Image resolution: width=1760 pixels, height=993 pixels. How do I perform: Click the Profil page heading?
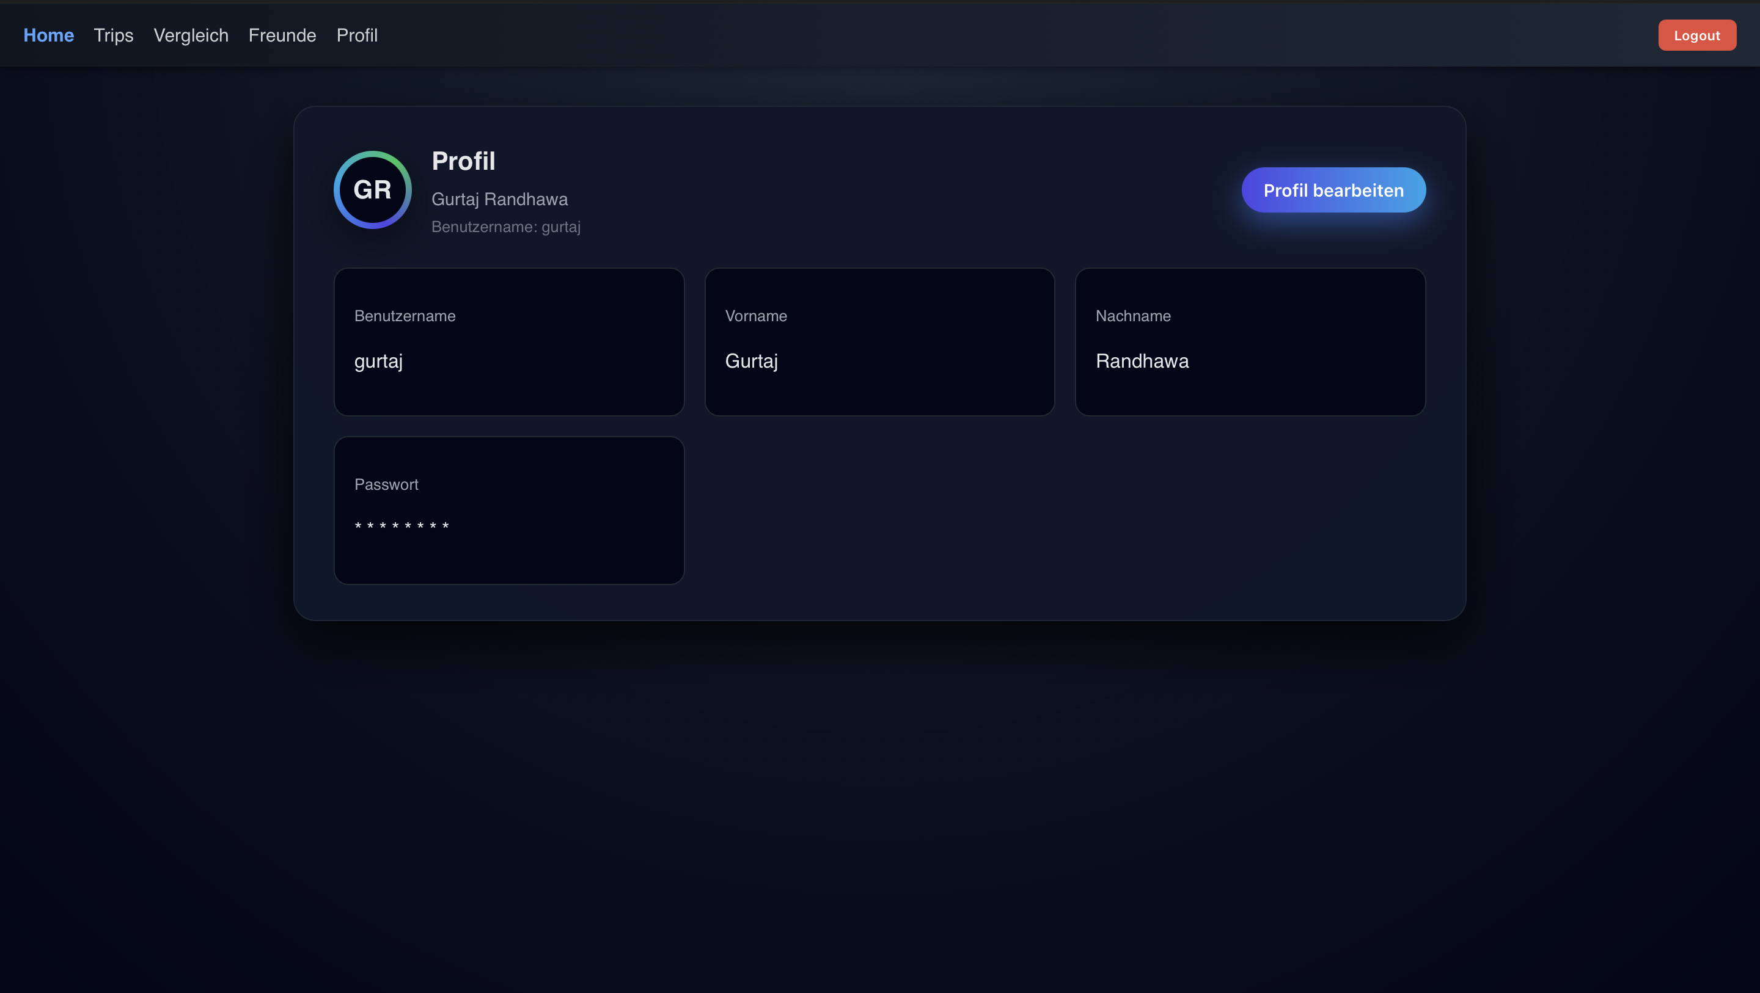tap(463, 161)
